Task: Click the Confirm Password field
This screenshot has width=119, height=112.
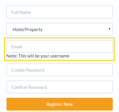Action: (x=60, y=87)
